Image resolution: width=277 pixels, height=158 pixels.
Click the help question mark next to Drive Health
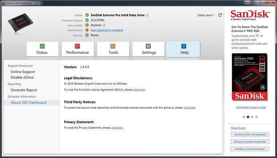click(x=104, y=25)
